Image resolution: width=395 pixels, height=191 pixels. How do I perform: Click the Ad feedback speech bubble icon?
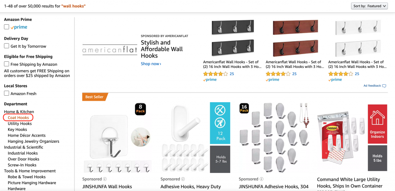pos(384,86)
